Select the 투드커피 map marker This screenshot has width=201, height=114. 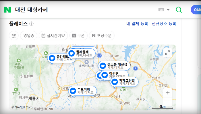pyautogui.click(x=83, y=91)
